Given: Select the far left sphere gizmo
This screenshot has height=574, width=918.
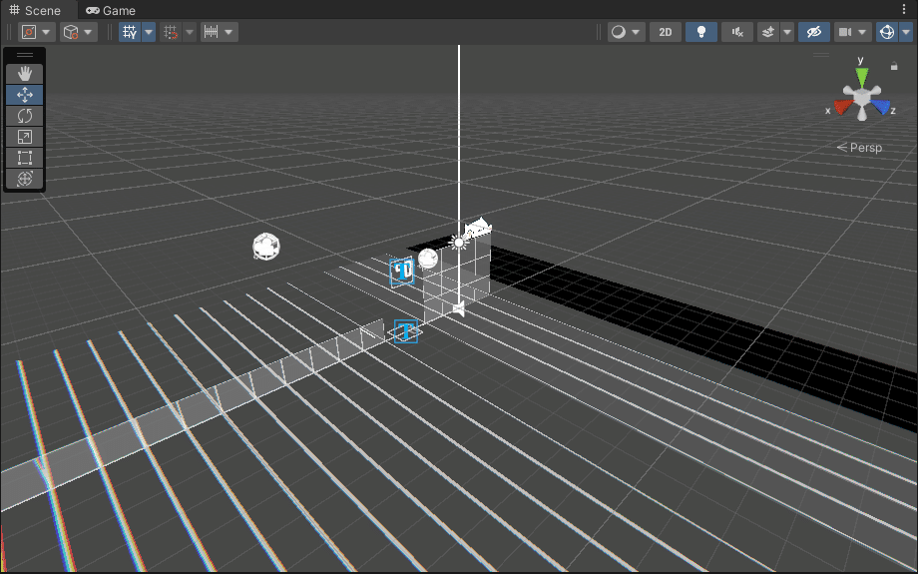Looking at the screenshot, I should 266,246.
